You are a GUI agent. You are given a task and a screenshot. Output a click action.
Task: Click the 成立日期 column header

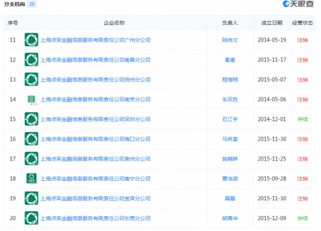point(272,22)
